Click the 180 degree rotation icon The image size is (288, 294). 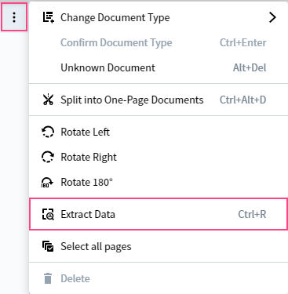point(47,183)
